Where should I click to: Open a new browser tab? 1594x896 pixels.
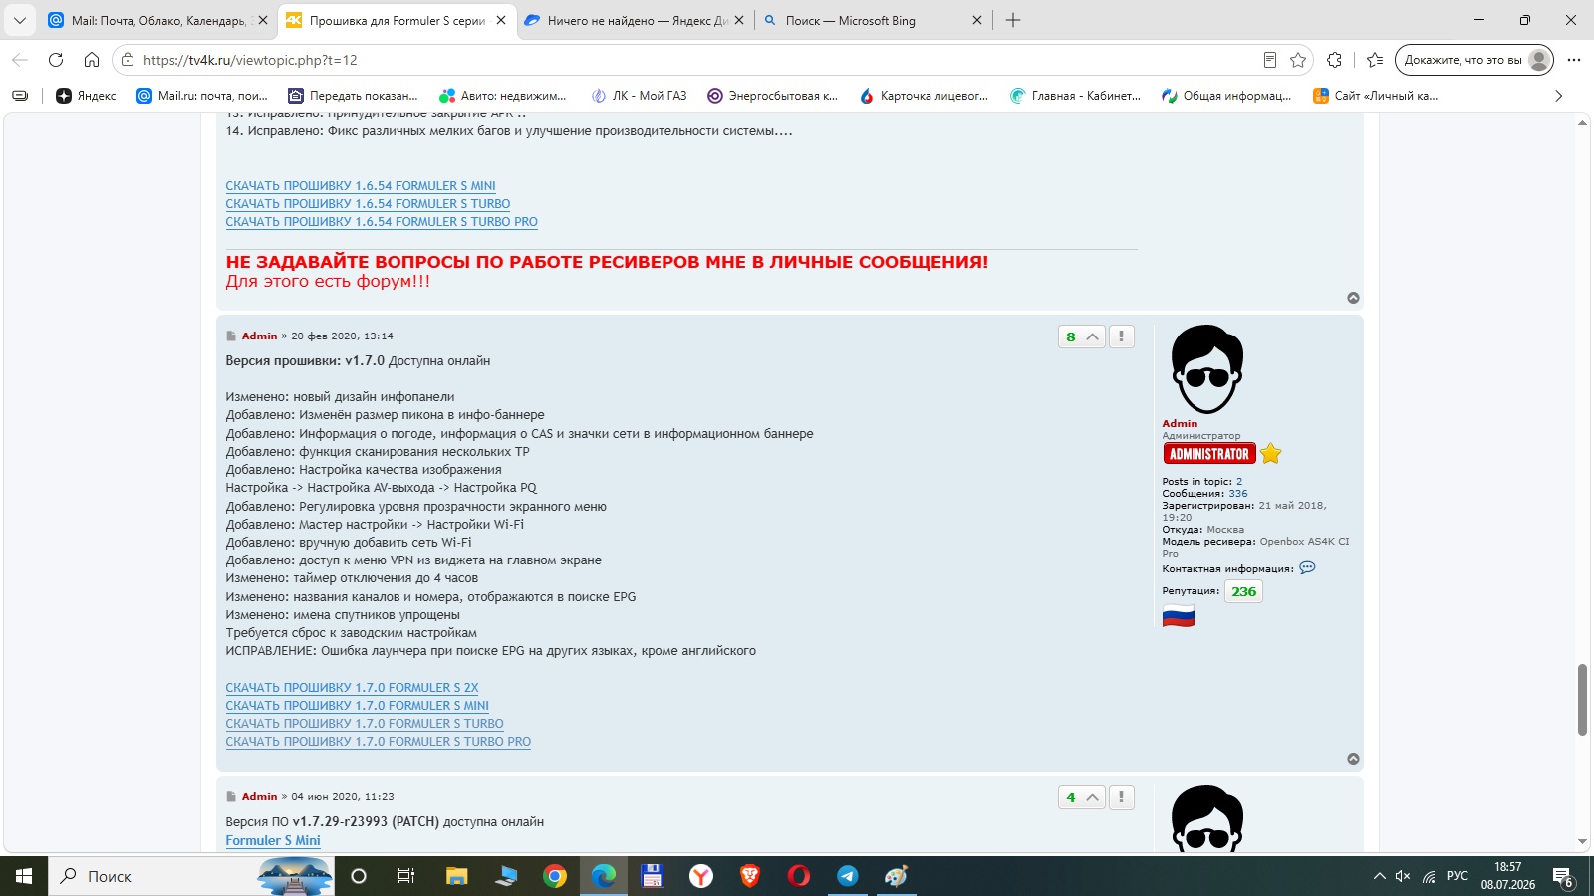[1013, 20]
